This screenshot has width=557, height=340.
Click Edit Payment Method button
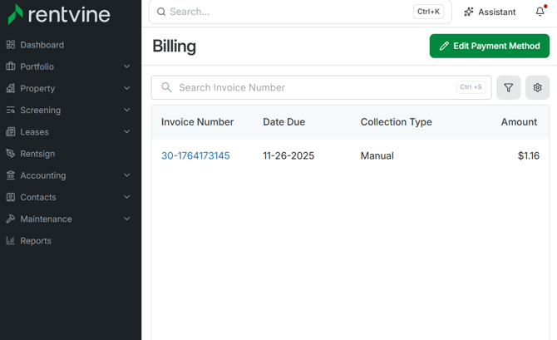click(489, 46)
